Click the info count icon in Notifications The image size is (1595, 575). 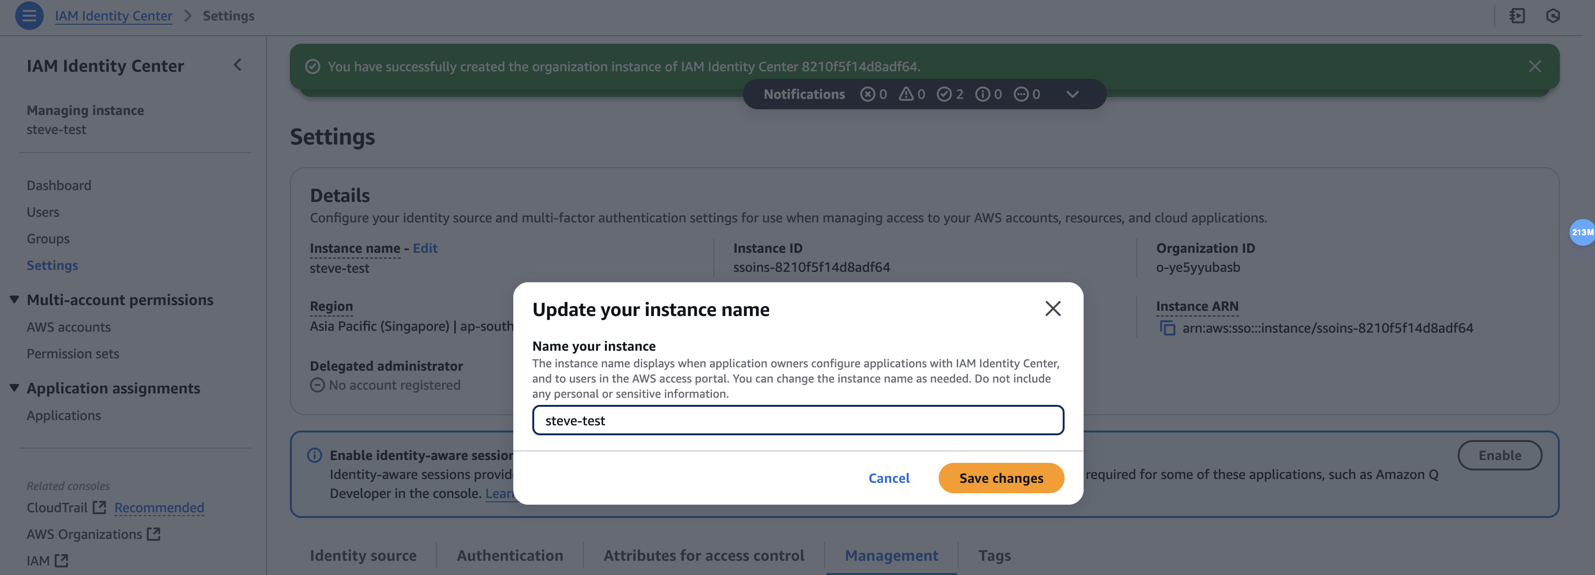pos(982,94)
